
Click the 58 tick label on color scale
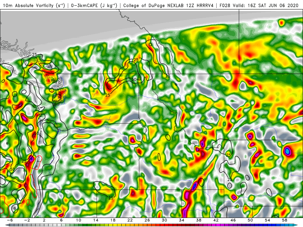pyautogui.click(x=285, y=220)
